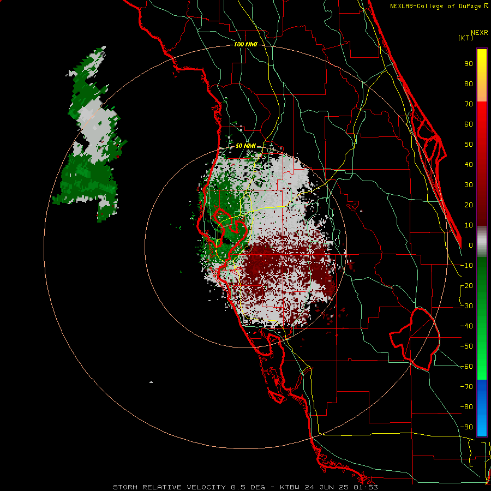Click the gray zero-velocity segment of the color bar
The image size is (491, 491).
[x=482, y=242]
